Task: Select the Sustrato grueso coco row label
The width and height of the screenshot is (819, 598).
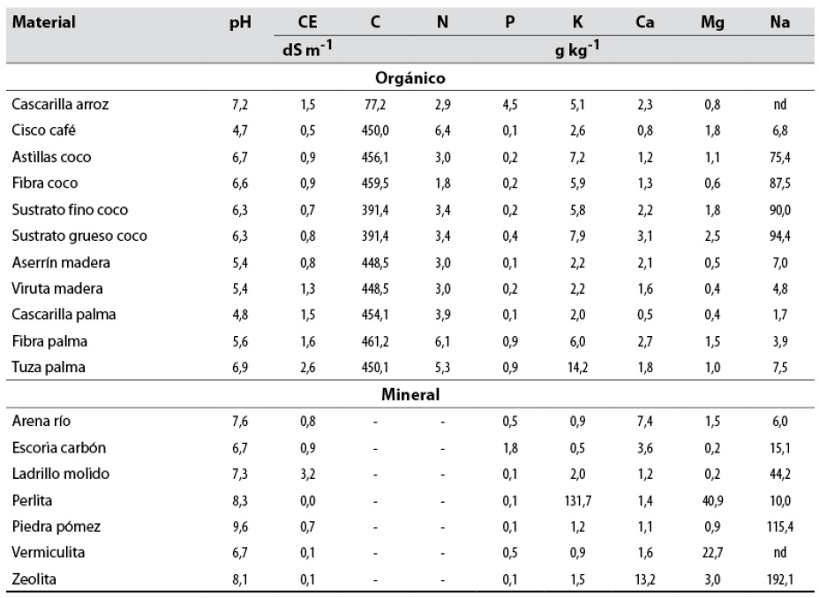Action: [x=79, y=236]
